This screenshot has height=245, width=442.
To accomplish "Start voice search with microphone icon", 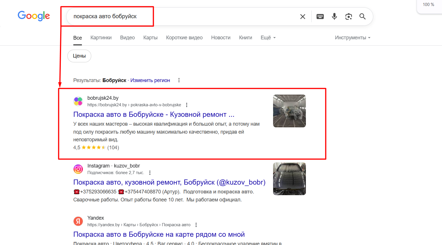I will click(x=334, y=17).
